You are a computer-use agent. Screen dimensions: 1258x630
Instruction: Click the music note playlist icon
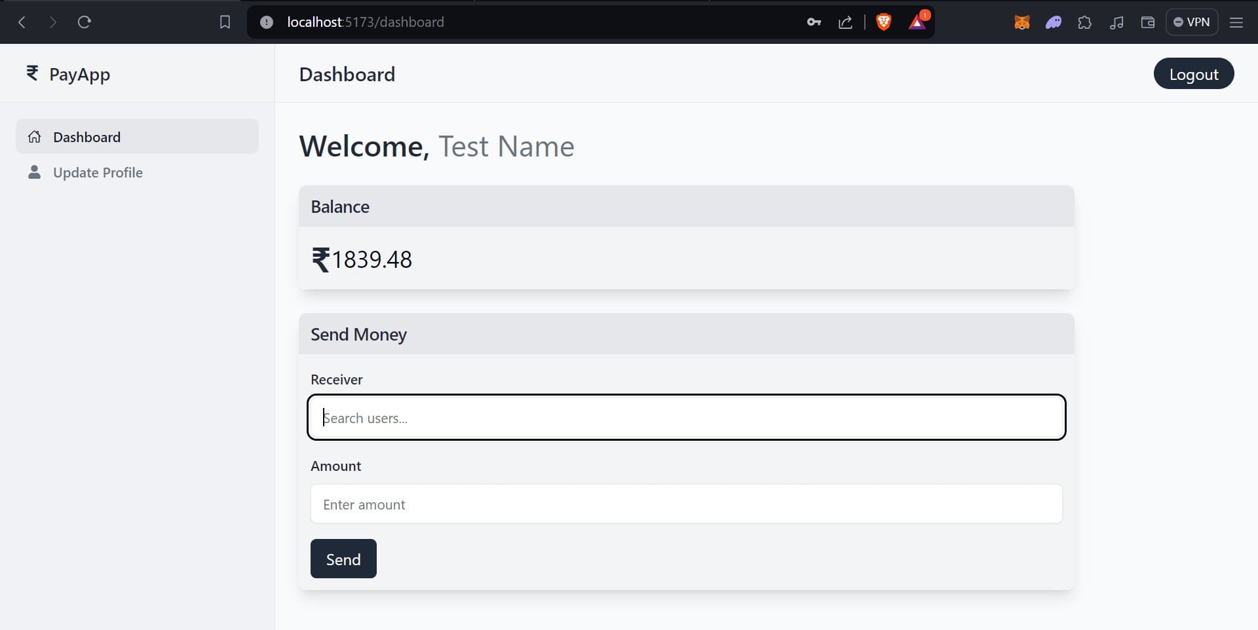(x=1116, y=22)
